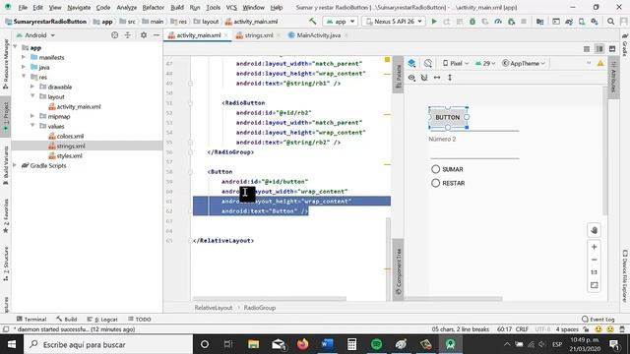This screenshot has height=354, width=630.
Task: Expand the drawable folder
Action: (x=32, y=87)
